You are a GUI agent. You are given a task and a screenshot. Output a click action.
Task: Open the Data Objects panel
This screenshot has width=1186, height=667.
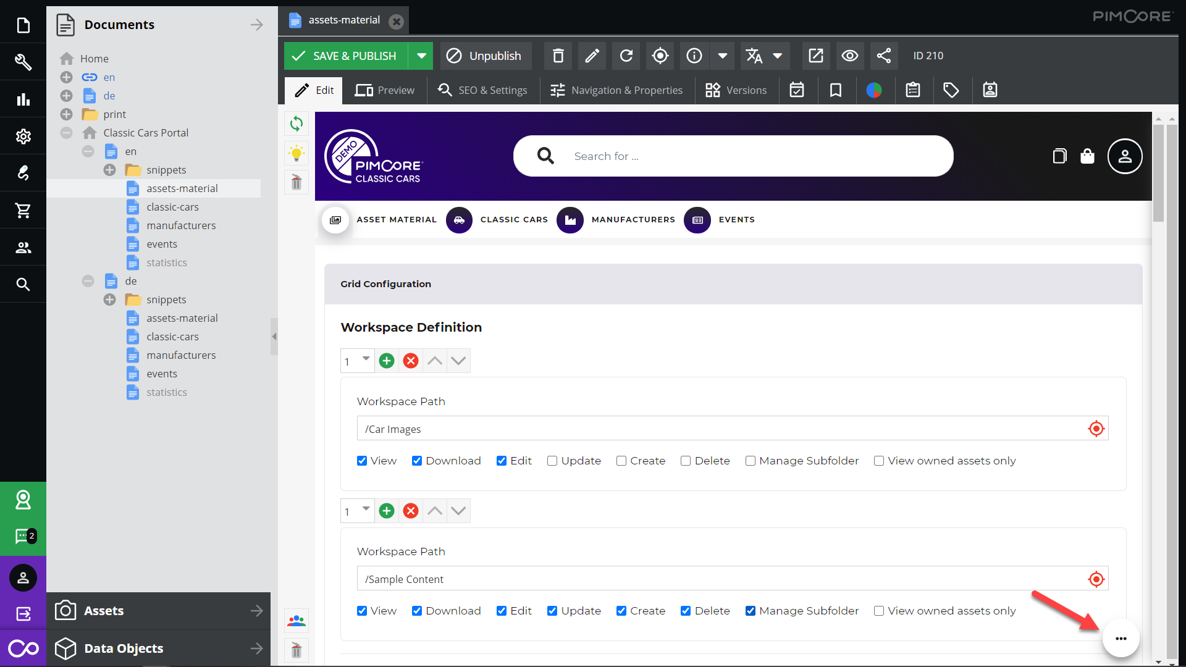[159, 648]
